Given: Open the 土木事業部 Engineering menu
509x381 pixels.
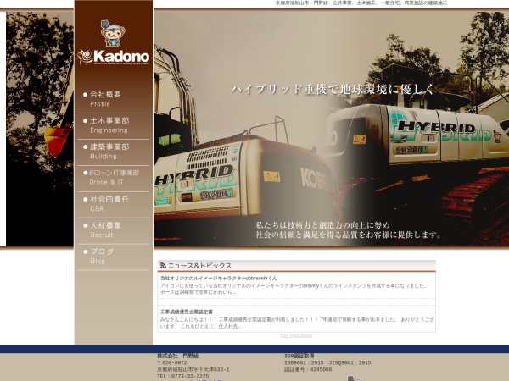Looking at the screenshot, I should 114,125.
